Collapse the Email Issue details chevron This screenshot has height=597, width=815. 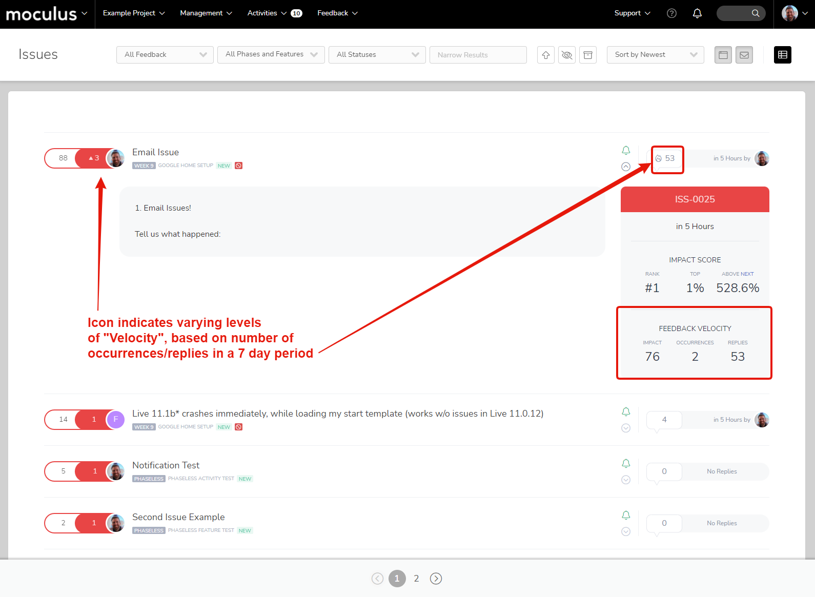pos(626,167)
